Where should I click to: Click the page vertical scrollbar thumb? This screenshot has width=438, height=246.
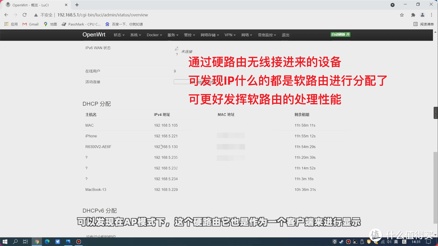[435, 188]
